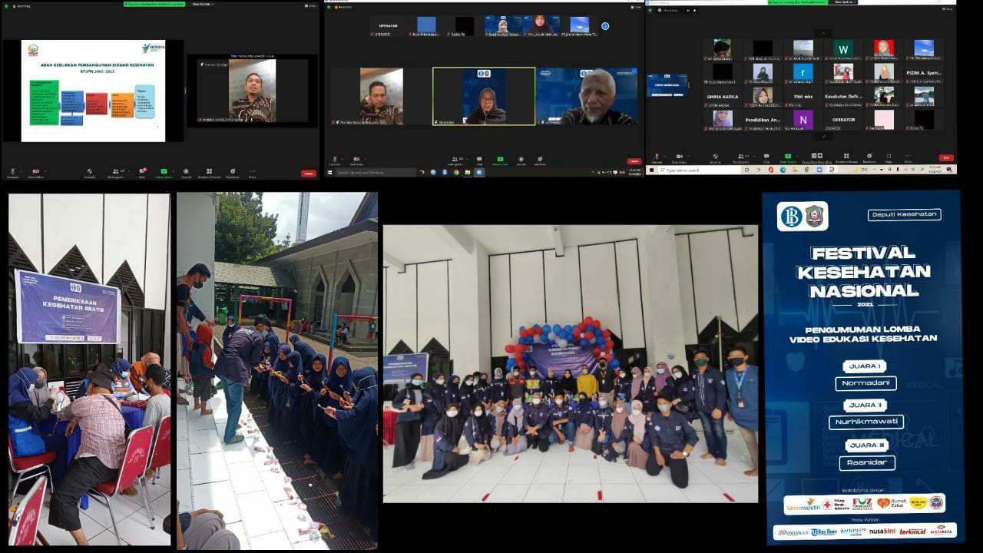The height and width of the screenshot is (553, 983).
Task: Open View menu in right Zoom window
Action: click(x=947, y=8)
